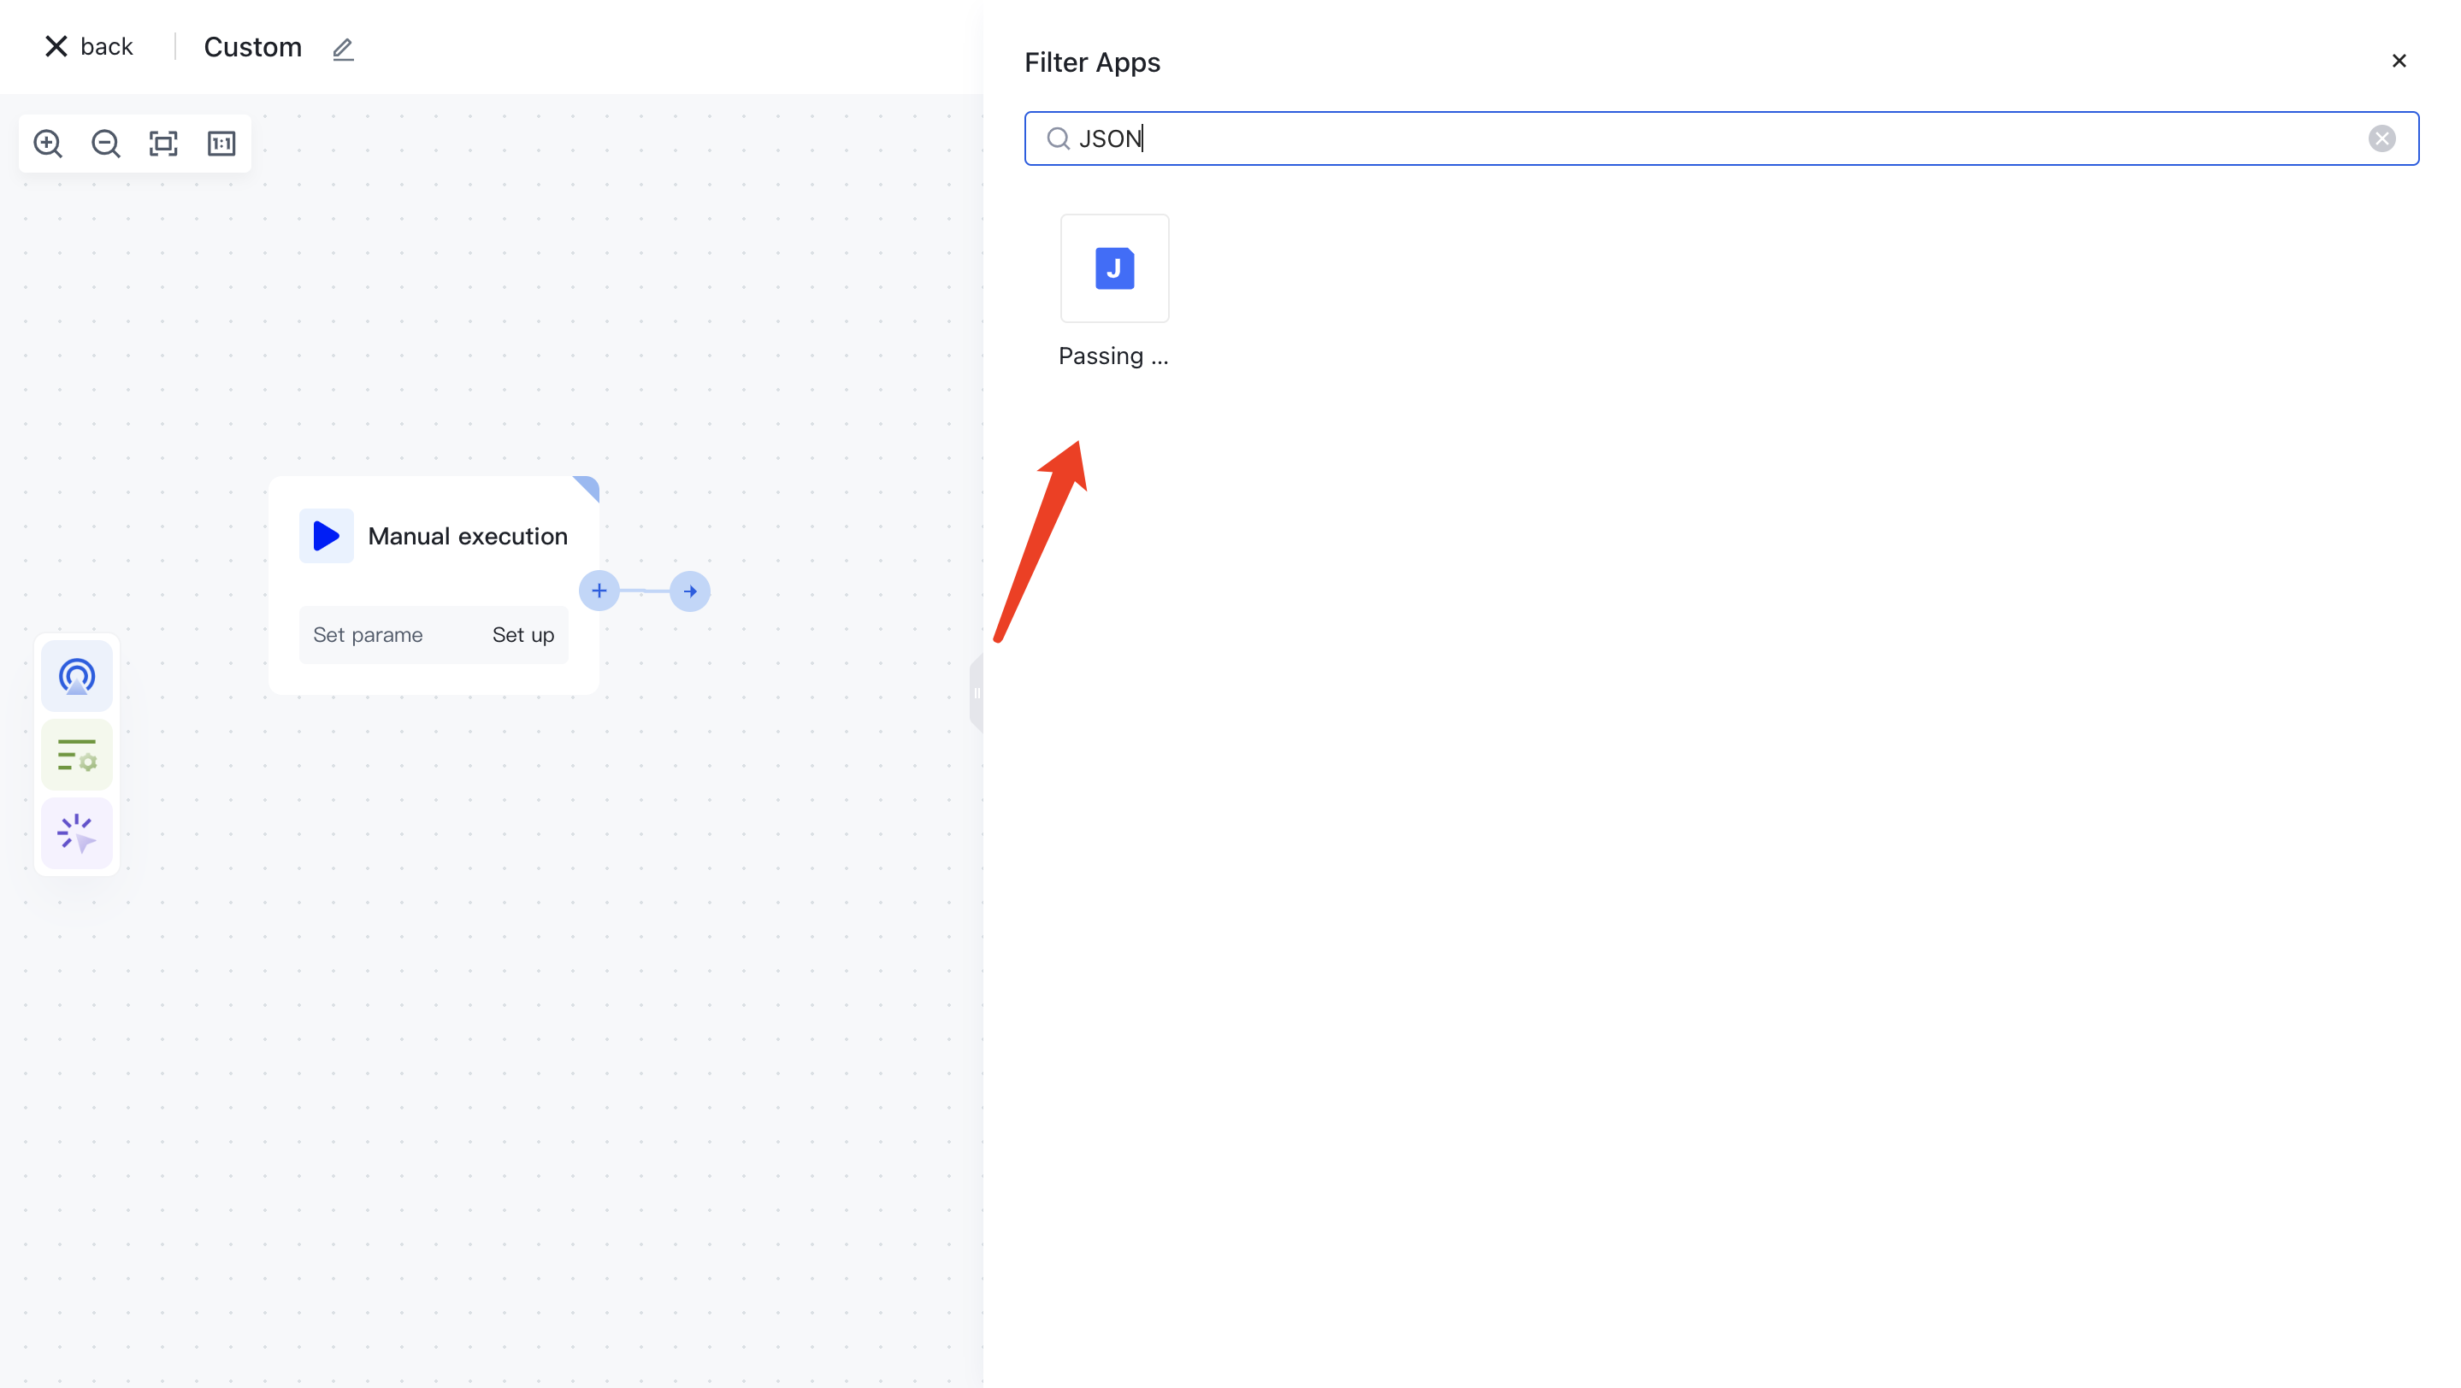Click the zoom out magnifier icon
Screen dimensions: 2461x1388
click(105, 144)
